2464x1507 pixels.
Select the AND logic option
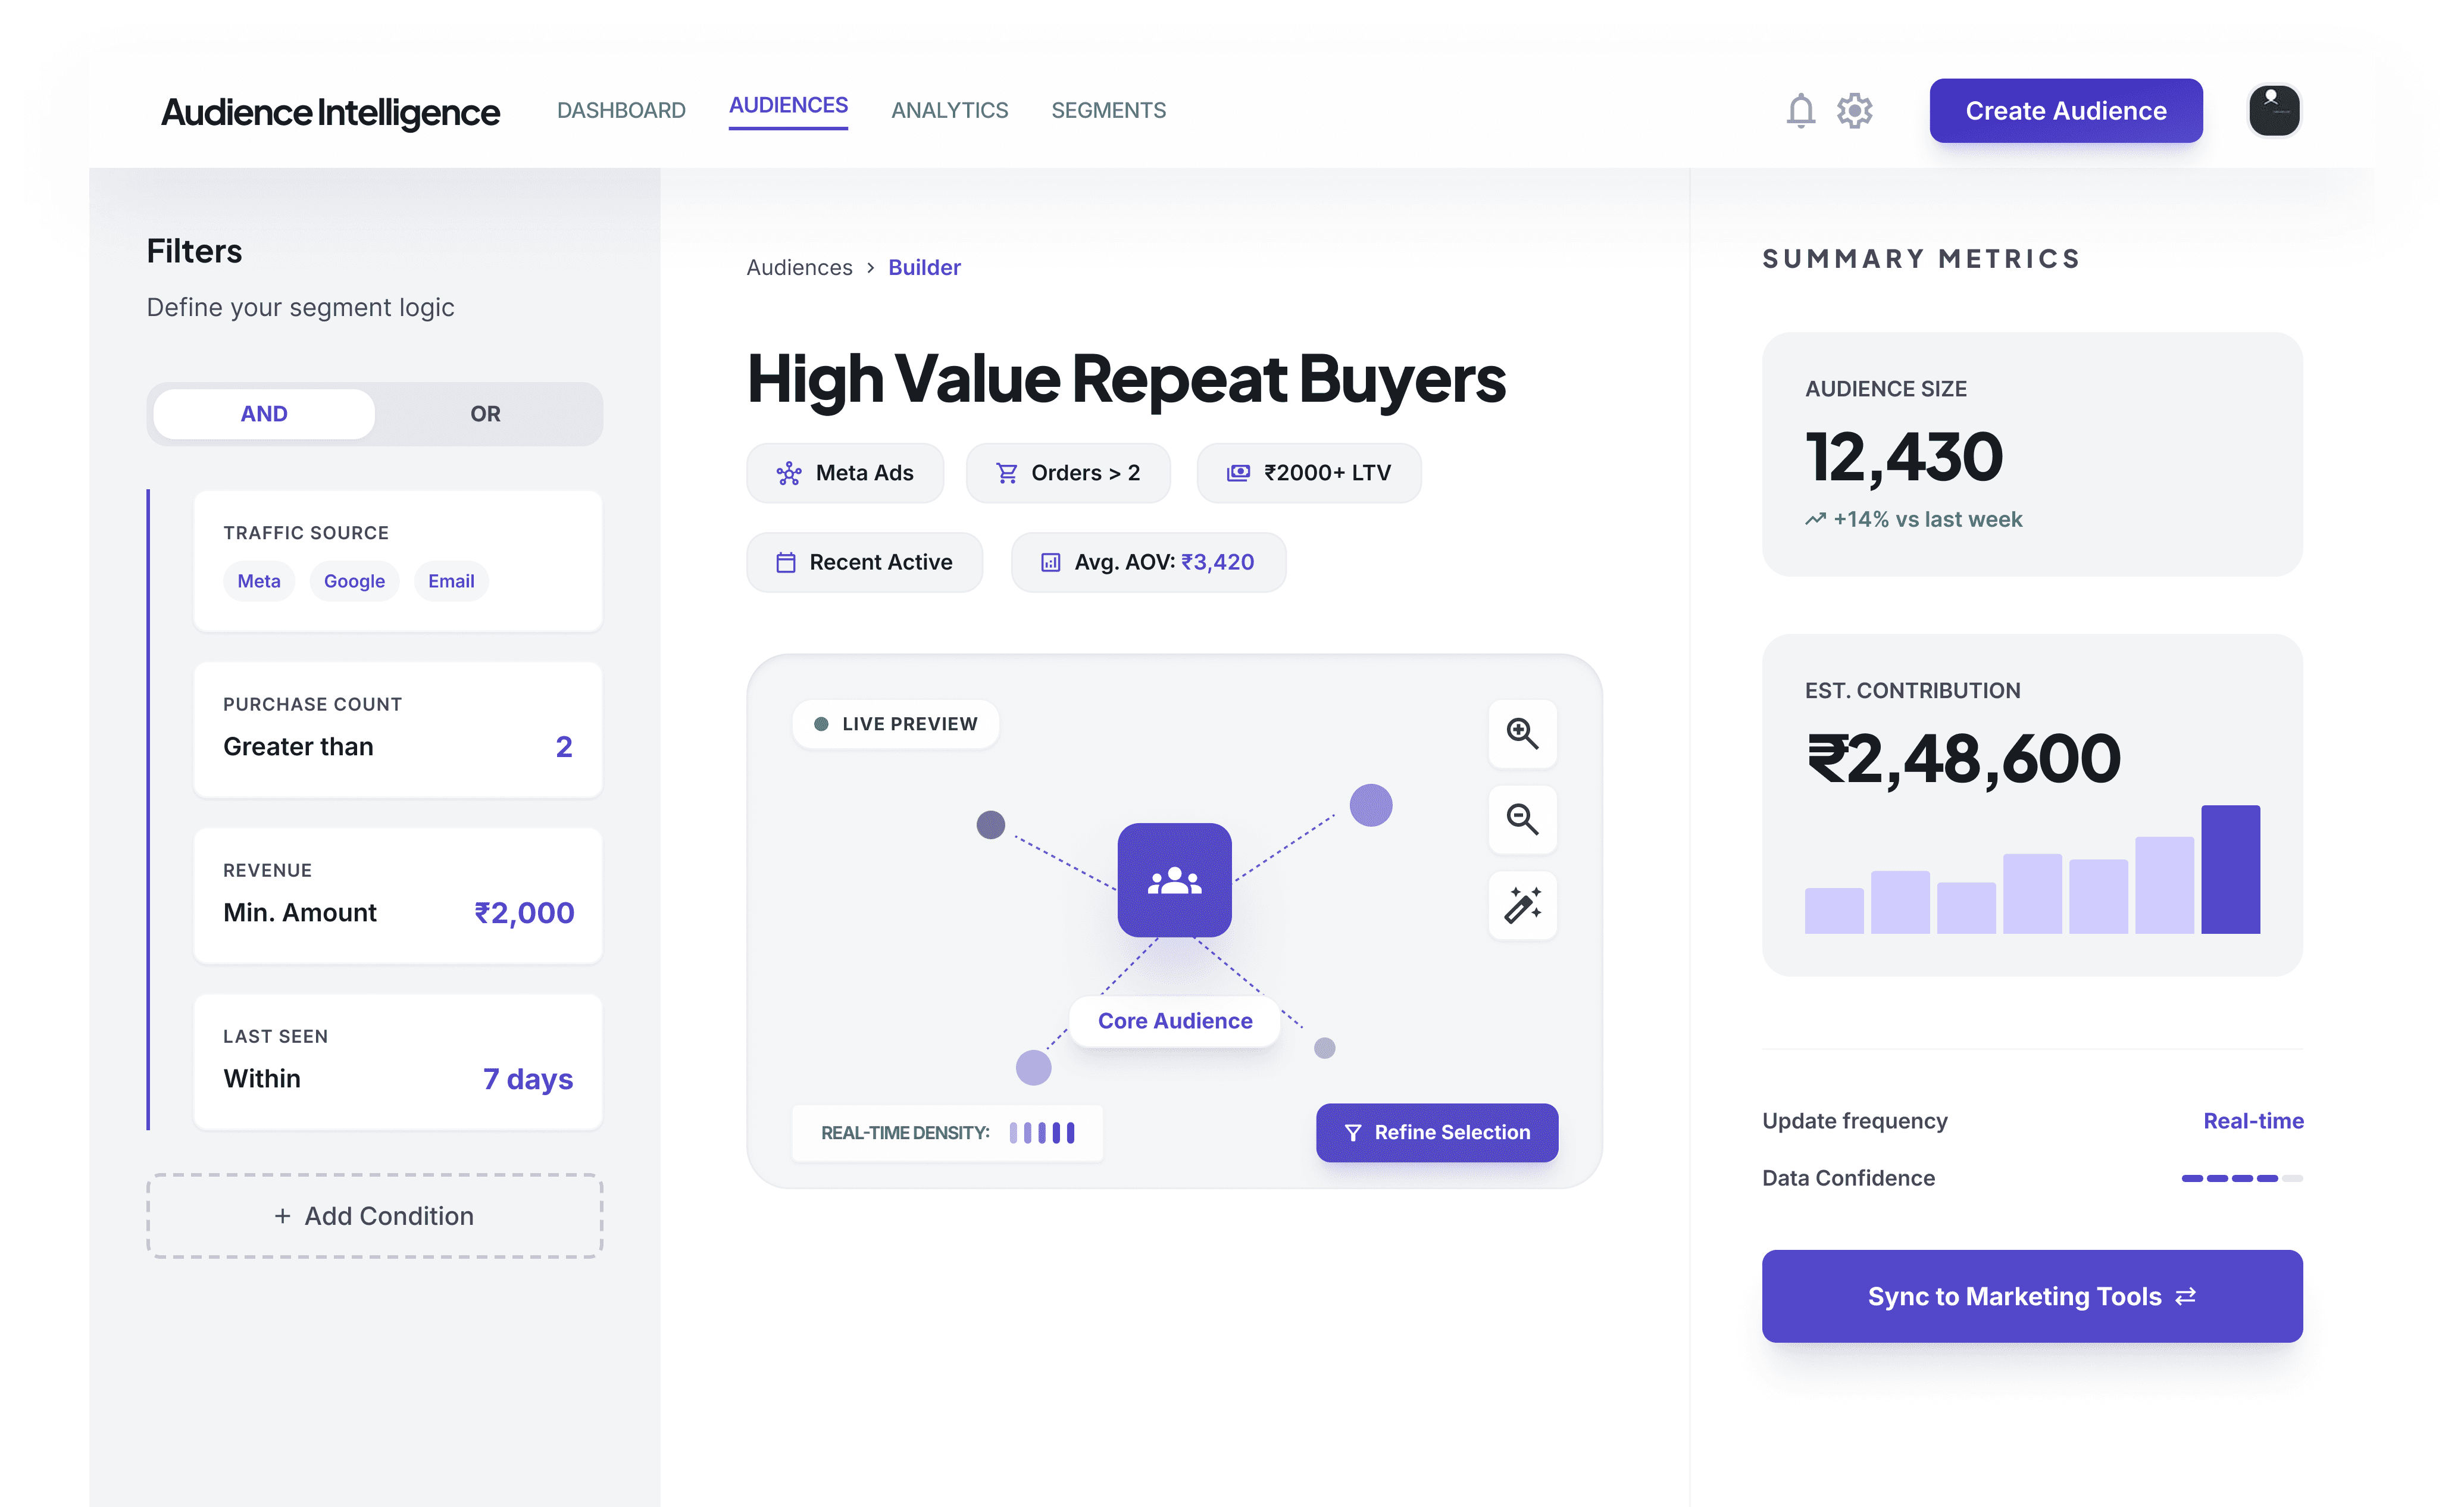[x=264, y=414]
